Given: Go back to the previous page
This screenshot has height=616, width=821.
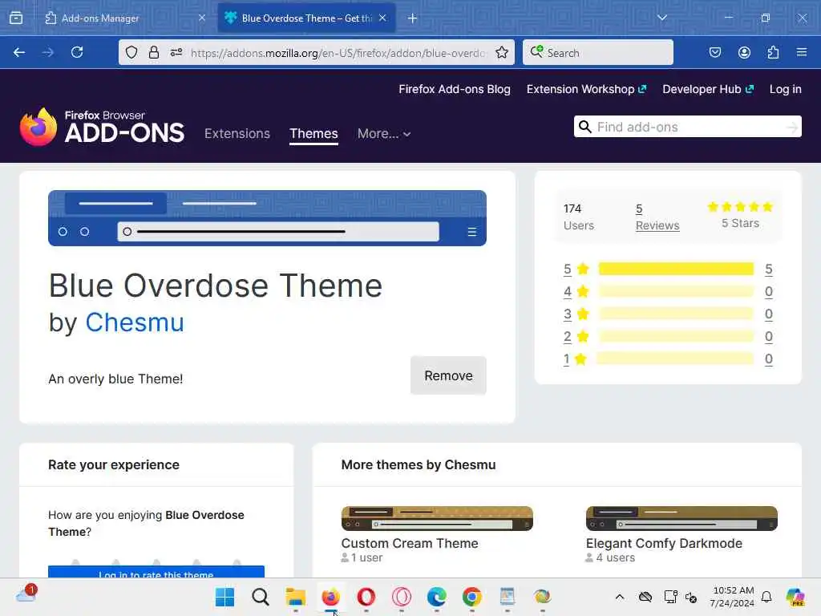Looking at the screenshot, I should pyautogui.click(x=19, y=52).
